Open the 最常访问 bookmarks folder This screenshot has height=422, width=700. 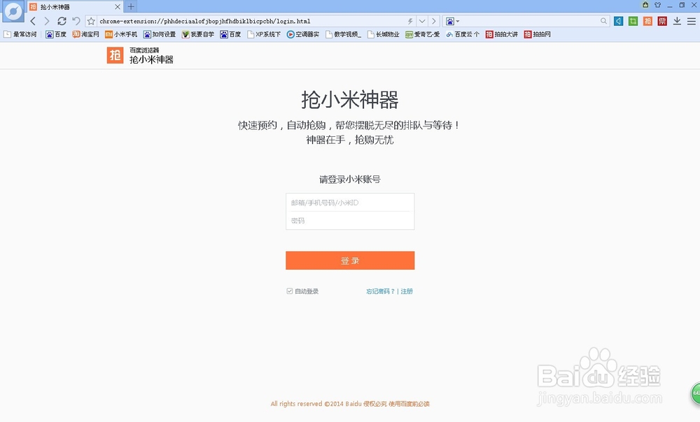click(x=20, y=34)
